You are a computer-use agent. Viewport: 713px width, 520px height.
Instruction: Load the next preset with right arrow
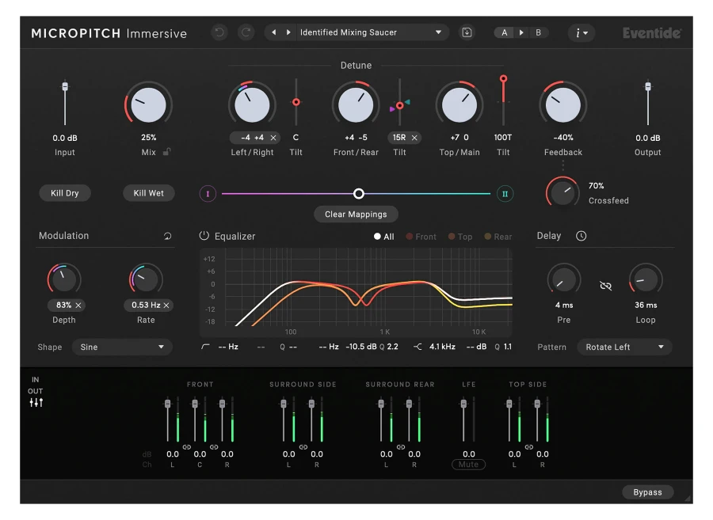coord(288,32)
